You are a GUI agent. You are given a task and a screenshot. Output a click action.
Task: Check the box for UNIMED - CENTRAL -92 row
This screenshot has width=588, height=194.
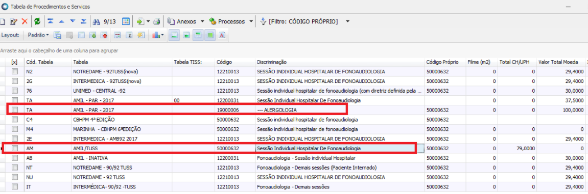14,91
